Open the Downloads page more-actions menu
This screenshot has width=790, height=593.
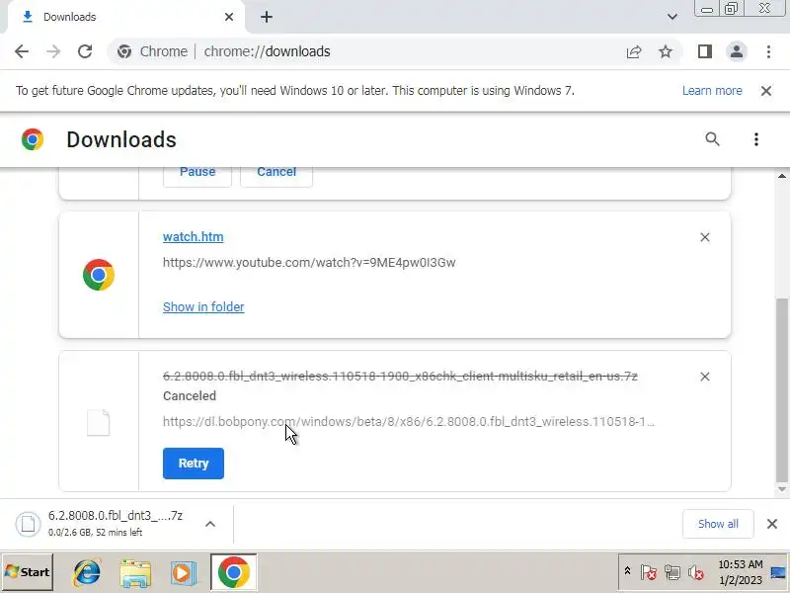(x=755, y=139)
